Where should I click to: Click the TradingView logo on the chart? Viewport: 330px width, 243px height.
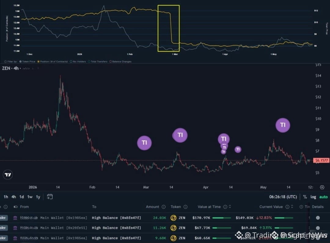coord(8,174)
